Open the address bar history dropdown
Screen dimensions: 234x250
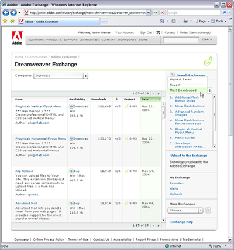pos(149,13)
